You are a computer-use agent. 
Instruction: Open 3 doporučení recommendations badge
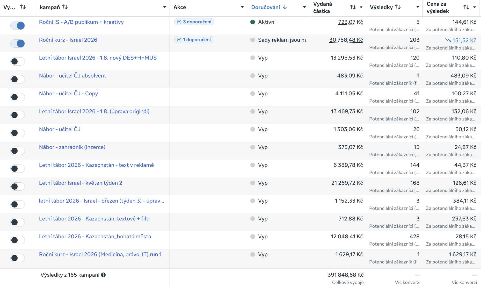[194, 22]
